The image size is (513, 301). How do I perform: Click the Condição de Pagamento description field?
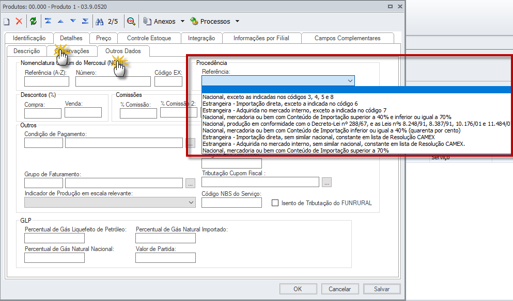(124, 143)
